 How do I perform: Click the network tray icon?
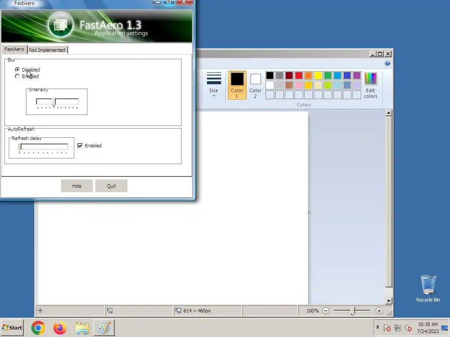coord(397,327)
